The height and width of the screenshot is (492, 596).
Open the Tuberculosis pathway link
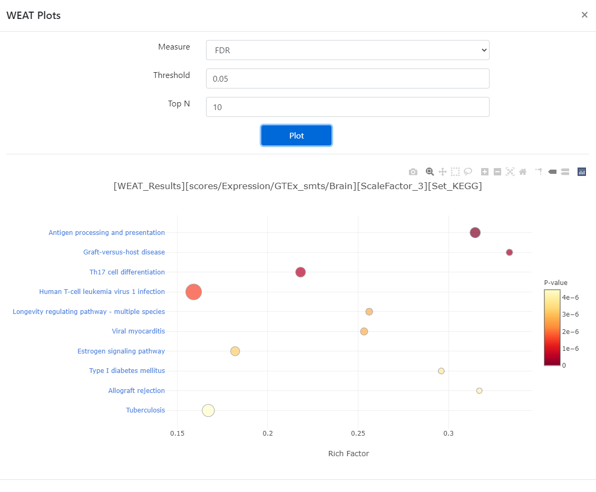pyautogui.click(x=145, y=410)
